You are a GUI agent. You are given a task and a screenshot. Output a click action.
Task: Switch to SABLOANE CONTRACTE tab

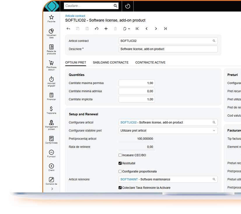point(111,63)
